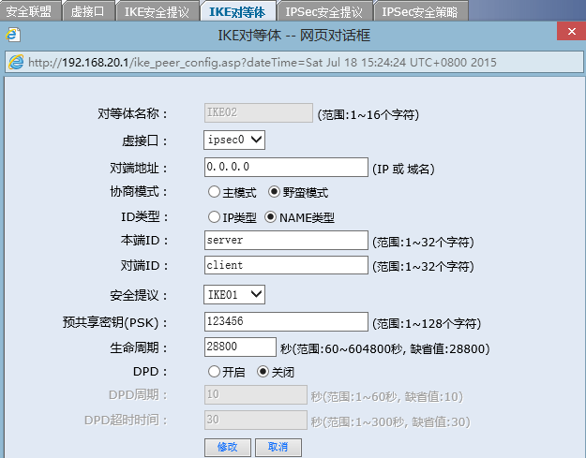Enable DPD with the 开启 option

point(215,371)
